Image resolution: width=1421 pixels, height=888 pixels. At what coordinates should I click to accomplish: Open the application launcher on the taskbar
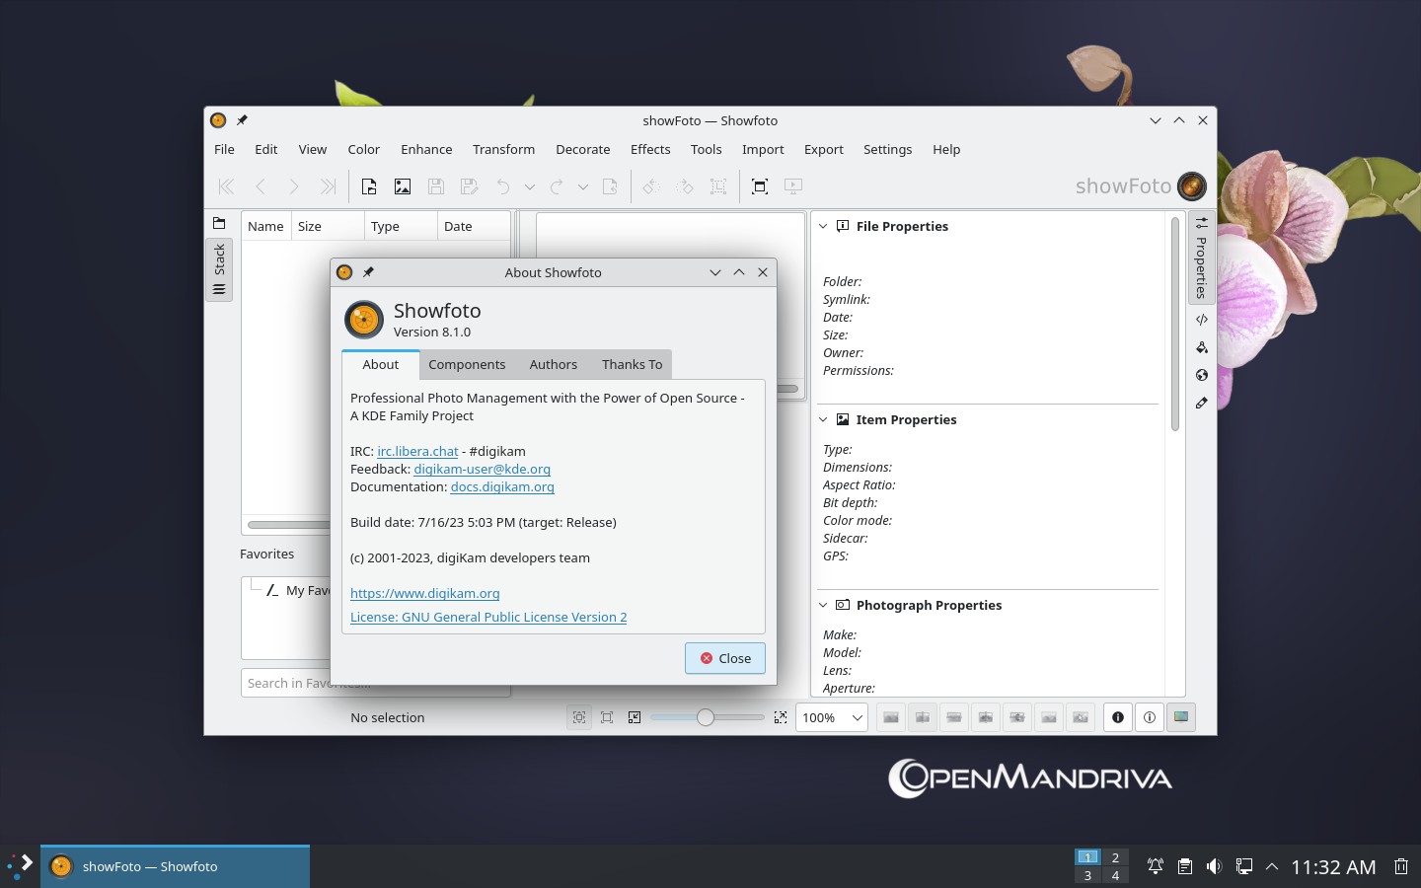20,866
